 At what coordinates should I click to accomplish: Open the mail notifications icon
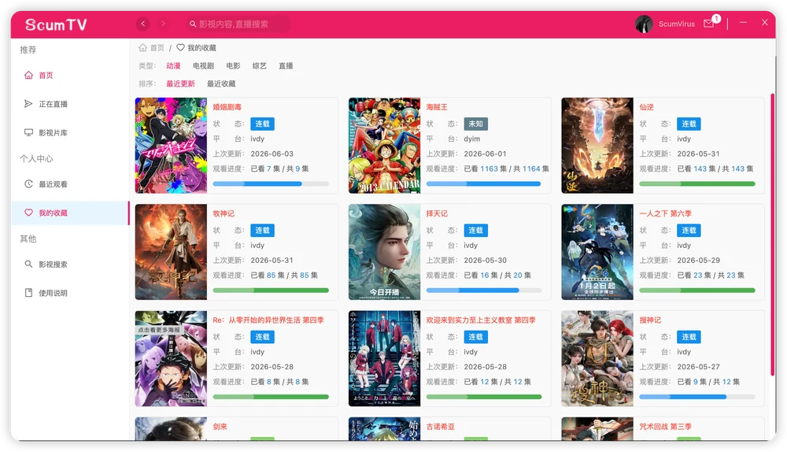pyautogui.click(x=708, y=24)
